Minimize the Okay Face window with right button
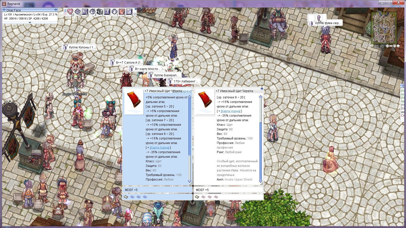Screen dimensions: 406x228 point(56,10)
